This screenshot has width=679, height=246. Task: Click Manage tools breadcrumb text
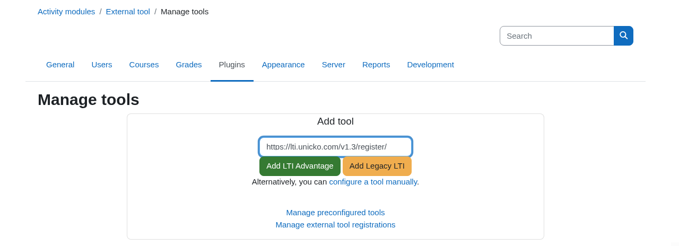185,11
